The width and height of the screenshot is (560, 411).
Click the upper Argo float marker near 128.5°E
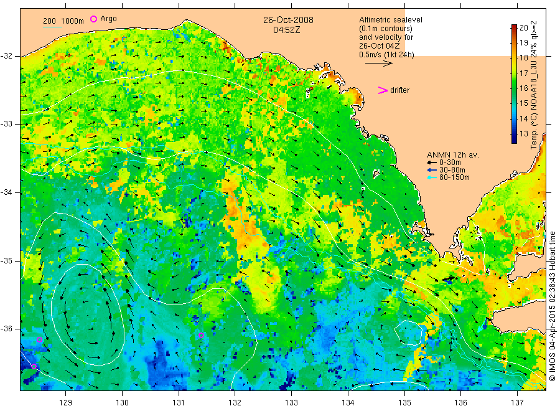tap(40, 339)
